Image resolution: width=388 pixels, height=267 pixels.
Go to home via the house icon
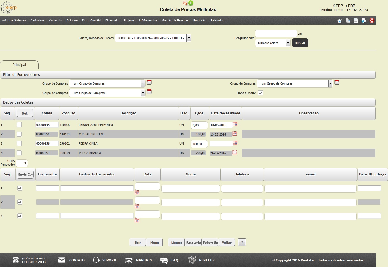(339, 20)
